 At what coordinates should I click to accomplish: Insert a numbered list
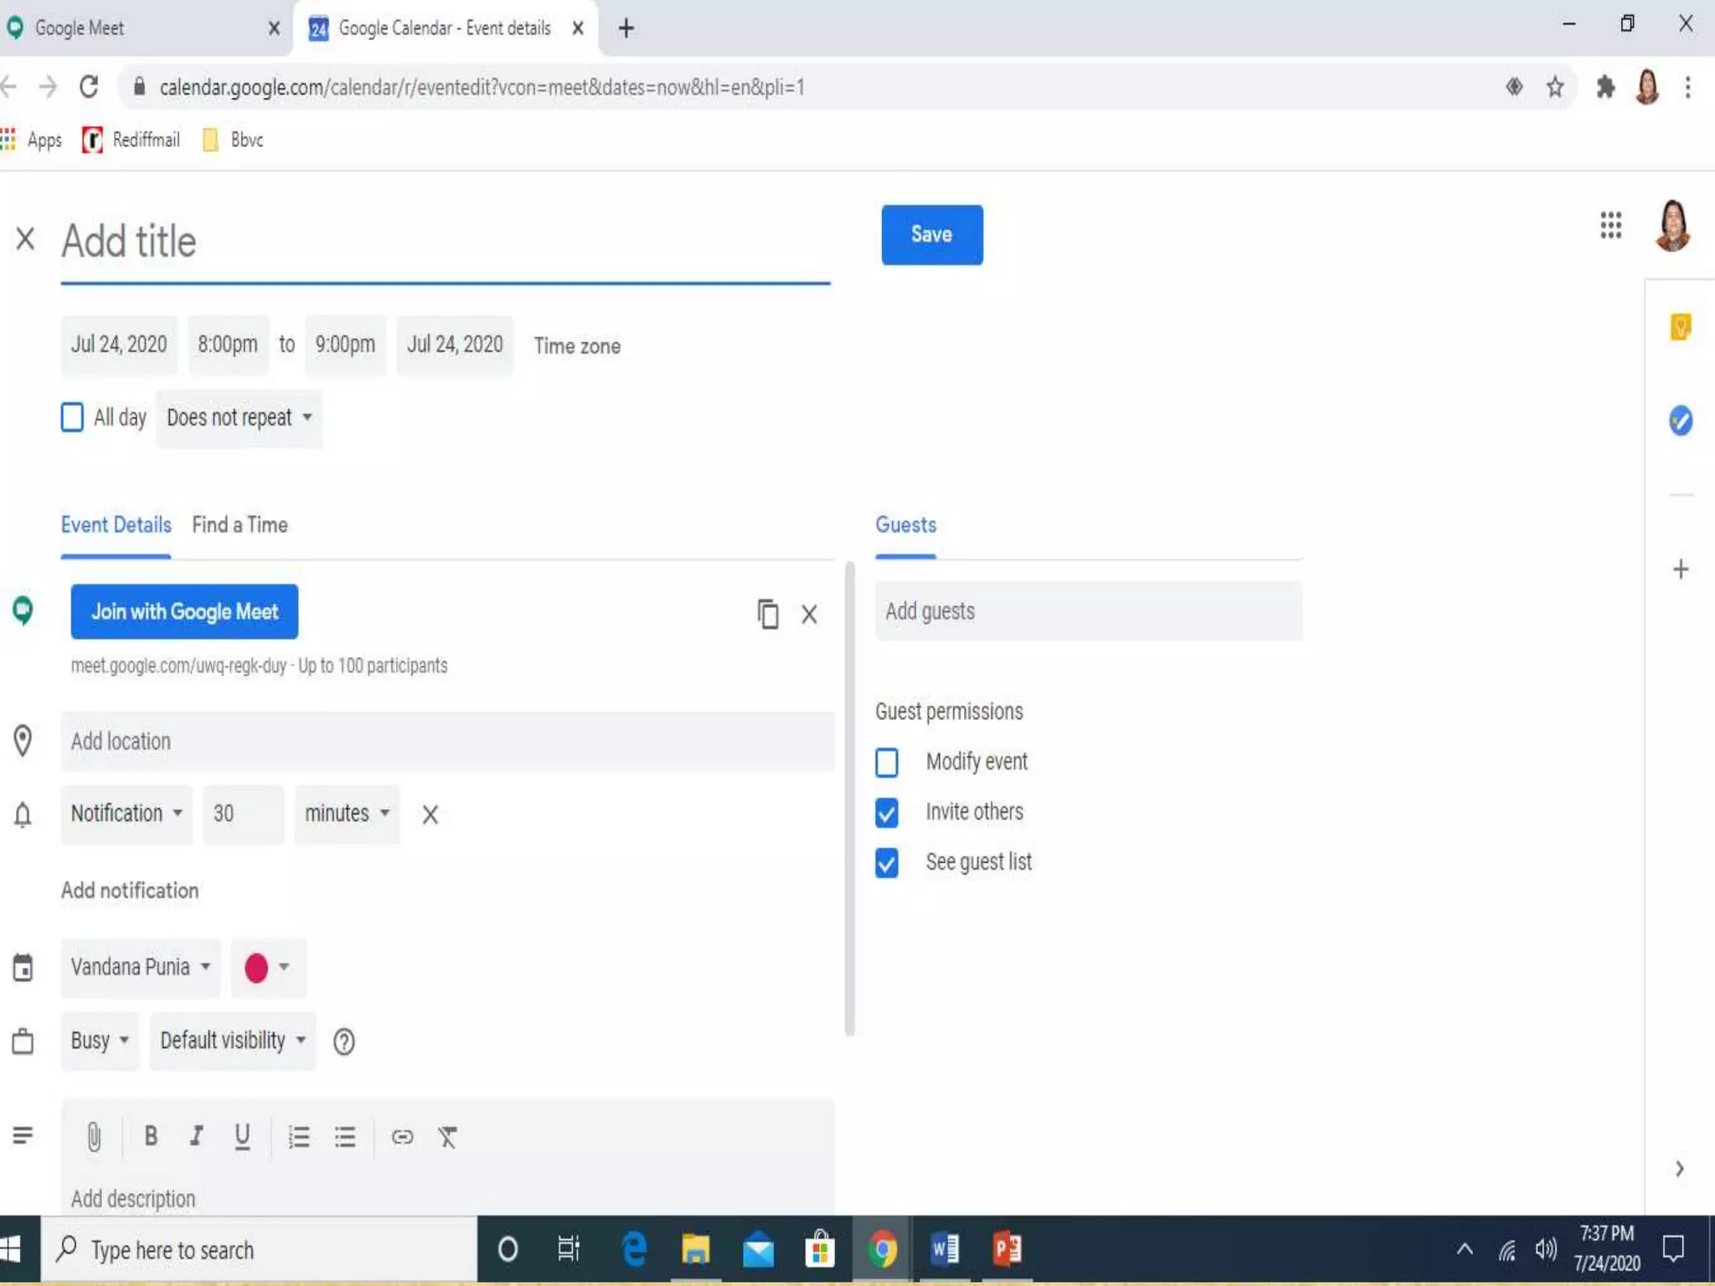click(299, 1136)
